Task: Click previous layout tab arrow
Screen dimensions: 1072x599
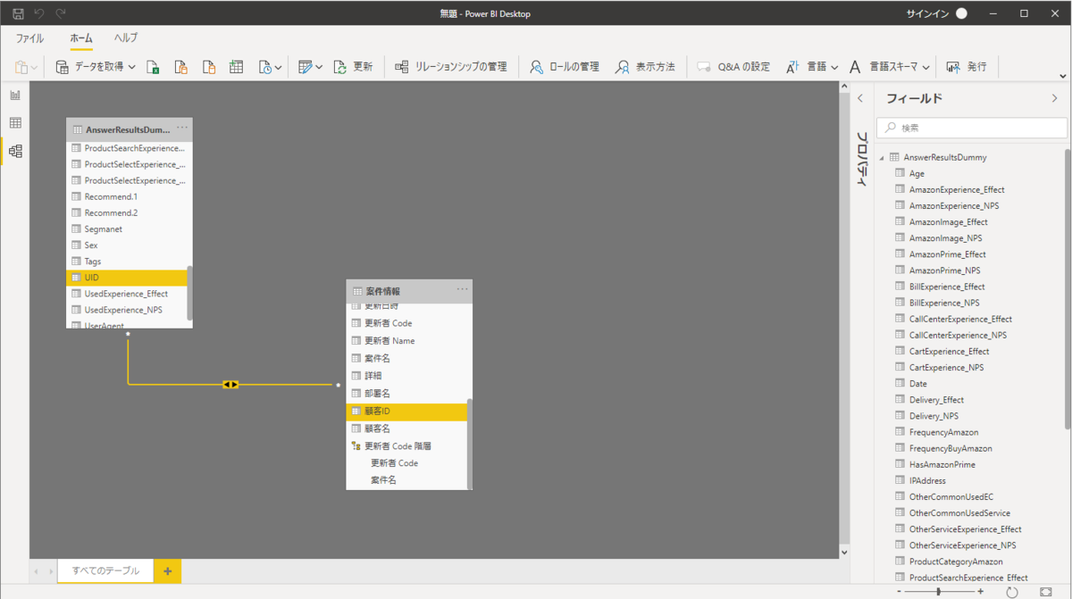Action: [x=37, y=571]
